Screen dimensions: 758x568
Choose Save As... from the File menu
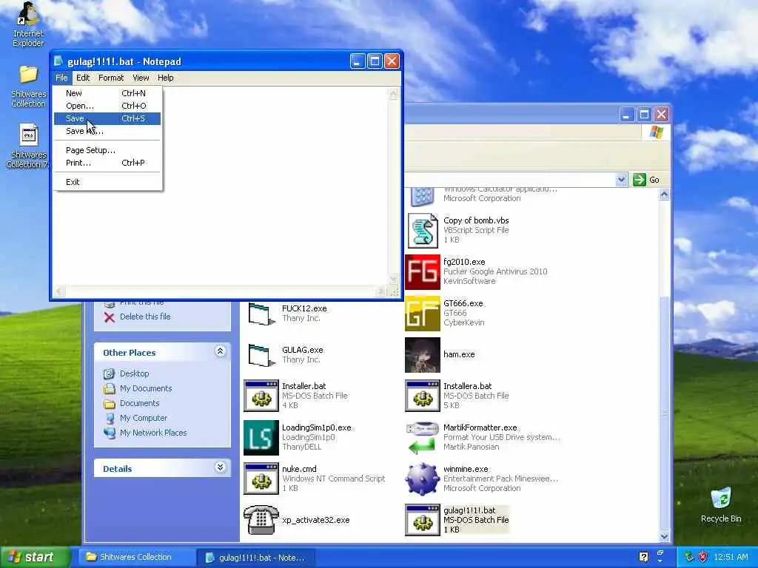pos(107,131)
